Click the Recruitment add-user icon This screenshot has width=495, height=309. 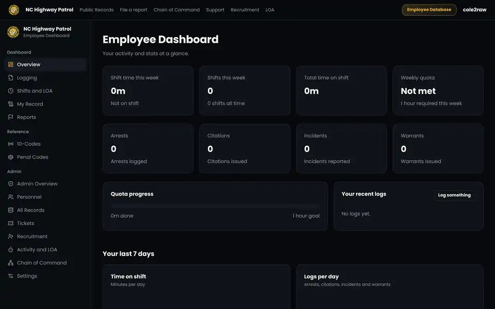click(x=11, y=236)
